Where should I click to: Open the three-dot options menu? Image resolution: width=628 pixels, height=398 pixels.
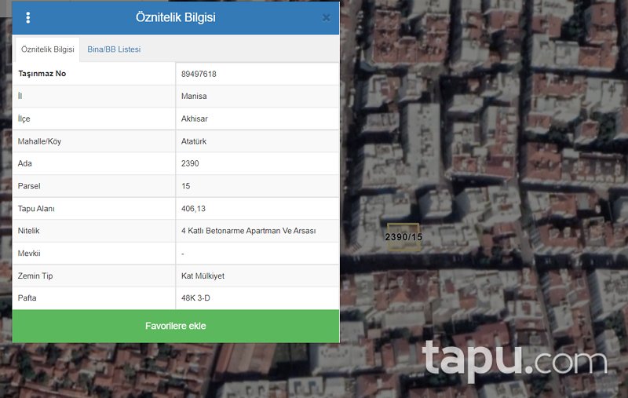pyautogui.click(x=28, y=17)
